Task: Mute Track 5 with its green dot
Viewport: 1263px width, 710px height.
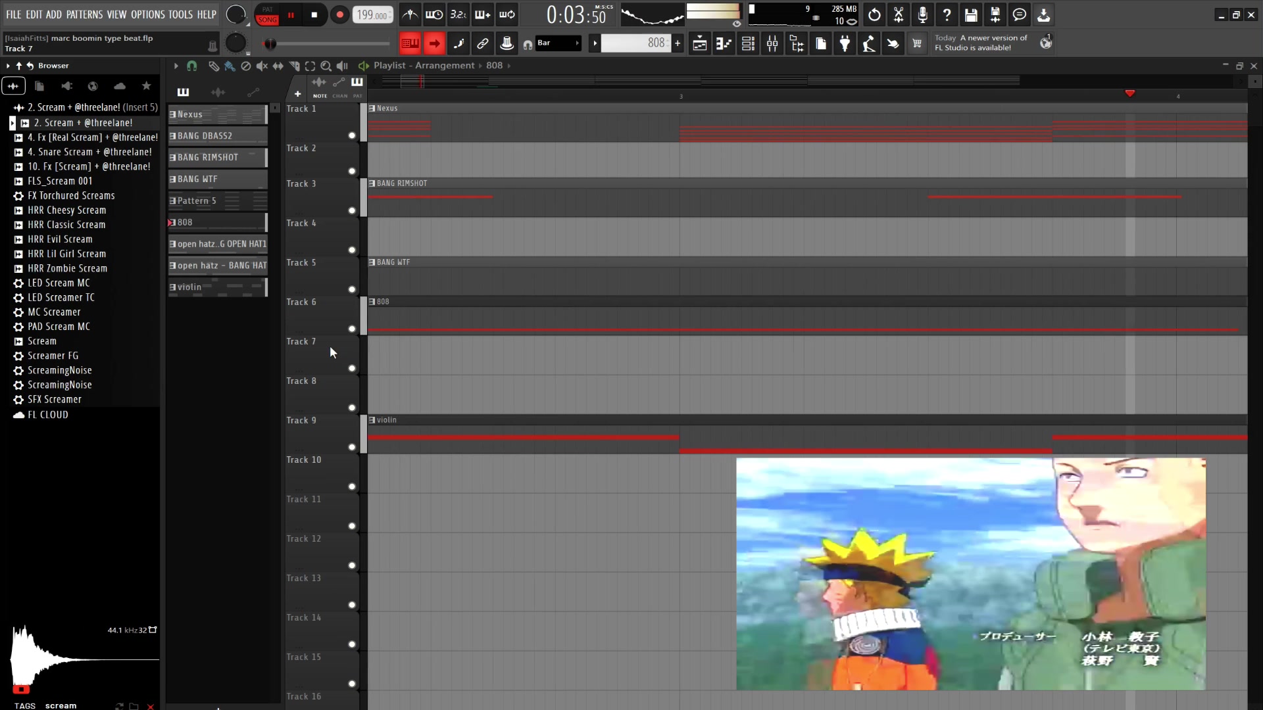Action: click(352, 289)
